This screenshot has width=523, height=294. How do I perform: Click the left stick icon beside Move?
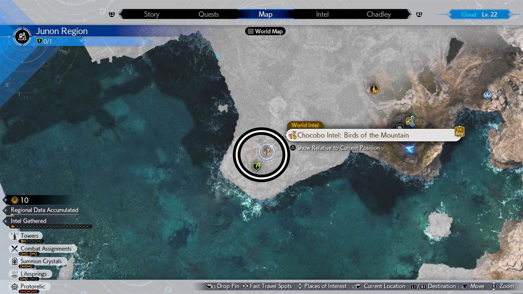465,286
